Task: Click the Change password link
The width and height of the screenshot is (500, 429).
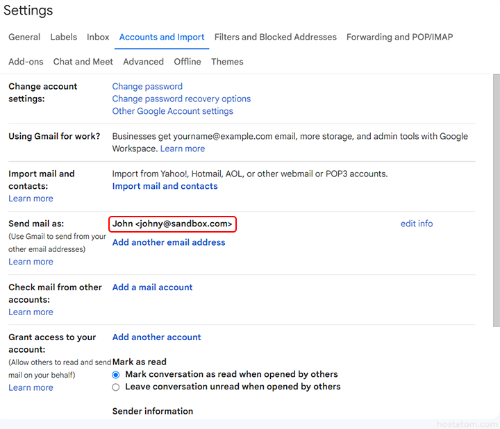Action: pyautogui.click(x=147, y=86)
